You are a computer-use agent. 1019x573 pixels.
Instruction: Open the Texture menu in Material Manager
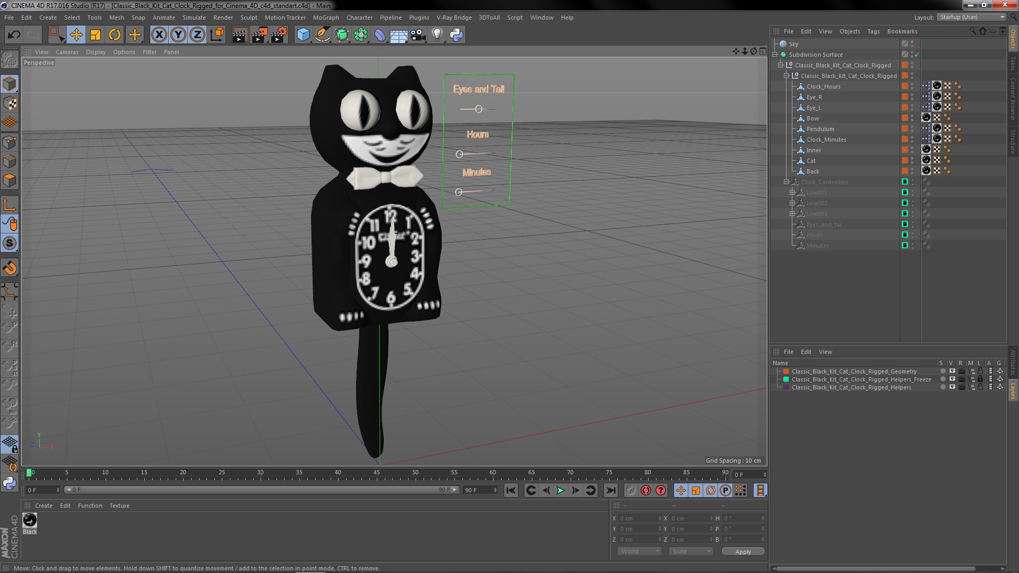(119, 506)
